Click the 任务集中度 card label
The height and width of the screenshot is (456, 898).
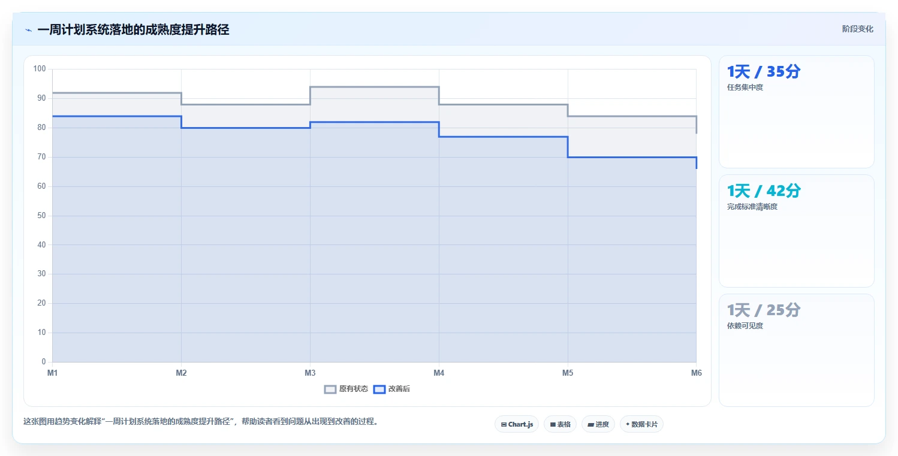coord(745,87)
